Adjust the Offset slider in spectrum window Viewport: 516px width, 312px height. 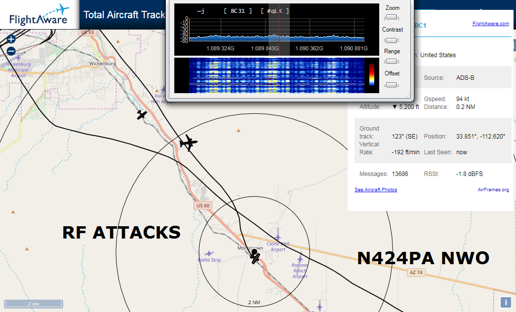point(391,85)
